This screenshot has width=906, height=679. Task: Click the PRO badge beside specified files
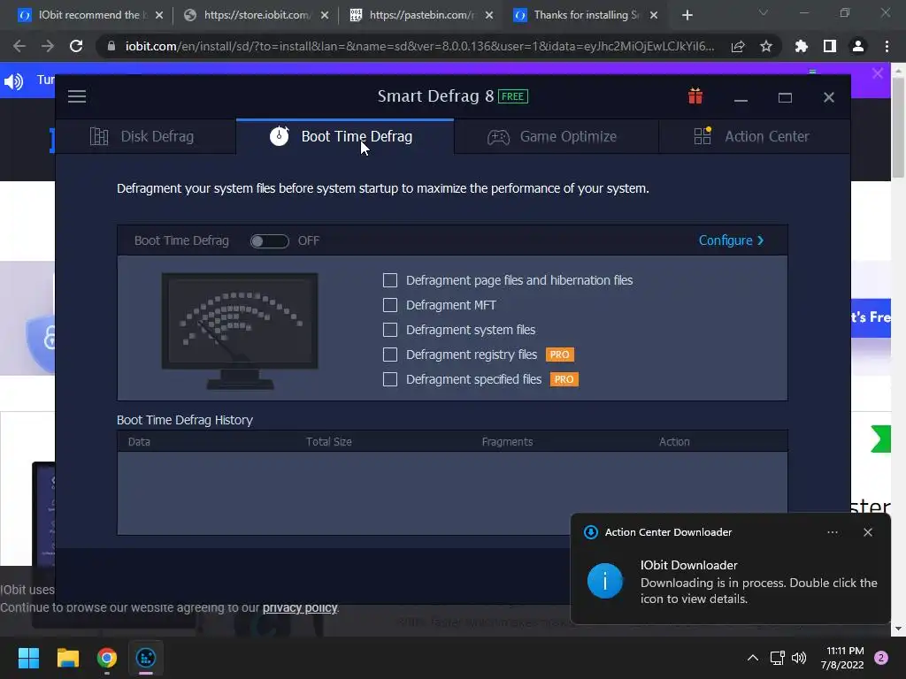click(564, 379)
